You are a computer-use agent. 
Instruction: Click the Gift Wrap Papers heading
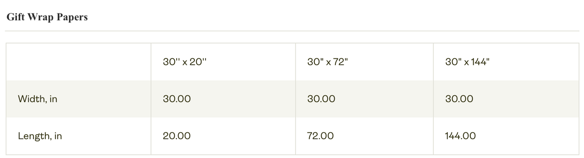tap(47, 17)
